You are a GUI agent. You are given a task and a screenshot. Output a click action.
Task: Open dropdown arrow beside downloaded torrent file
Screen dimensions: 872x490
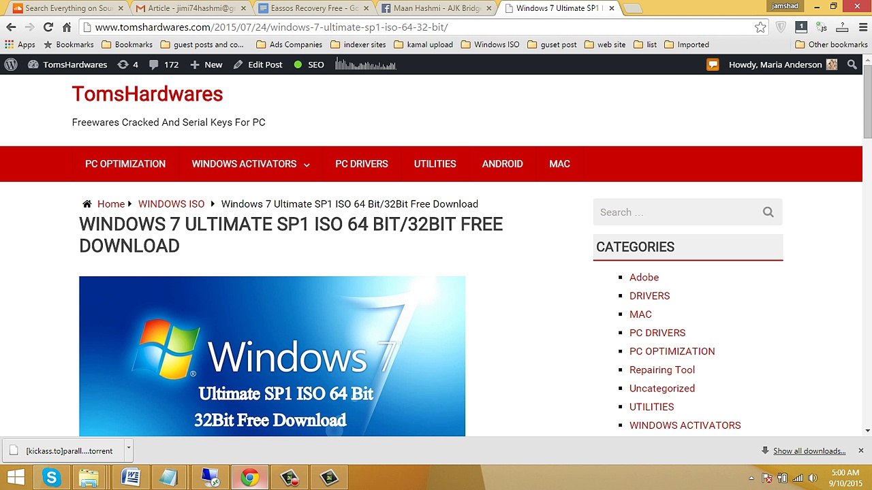(x=128, y=450)
